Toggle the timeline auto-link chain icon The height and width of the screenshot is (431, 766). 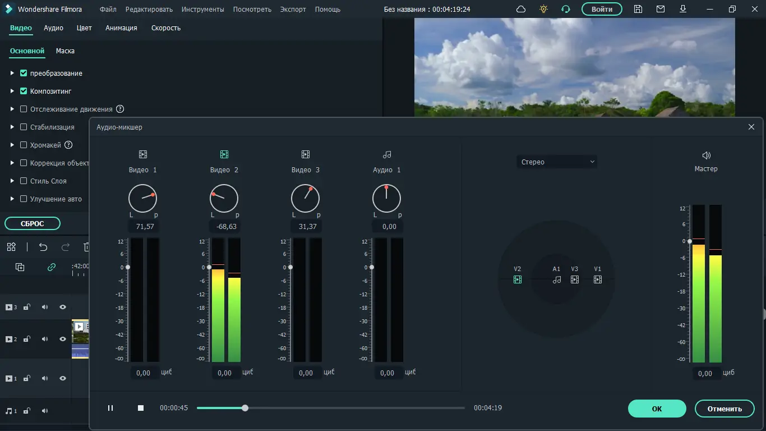[52, 267]
